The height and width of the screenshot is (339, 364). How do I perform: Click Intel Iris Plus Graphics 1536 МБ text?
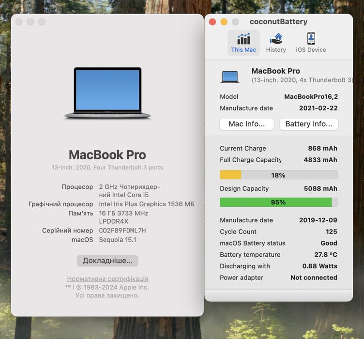(x=147, y=204)
